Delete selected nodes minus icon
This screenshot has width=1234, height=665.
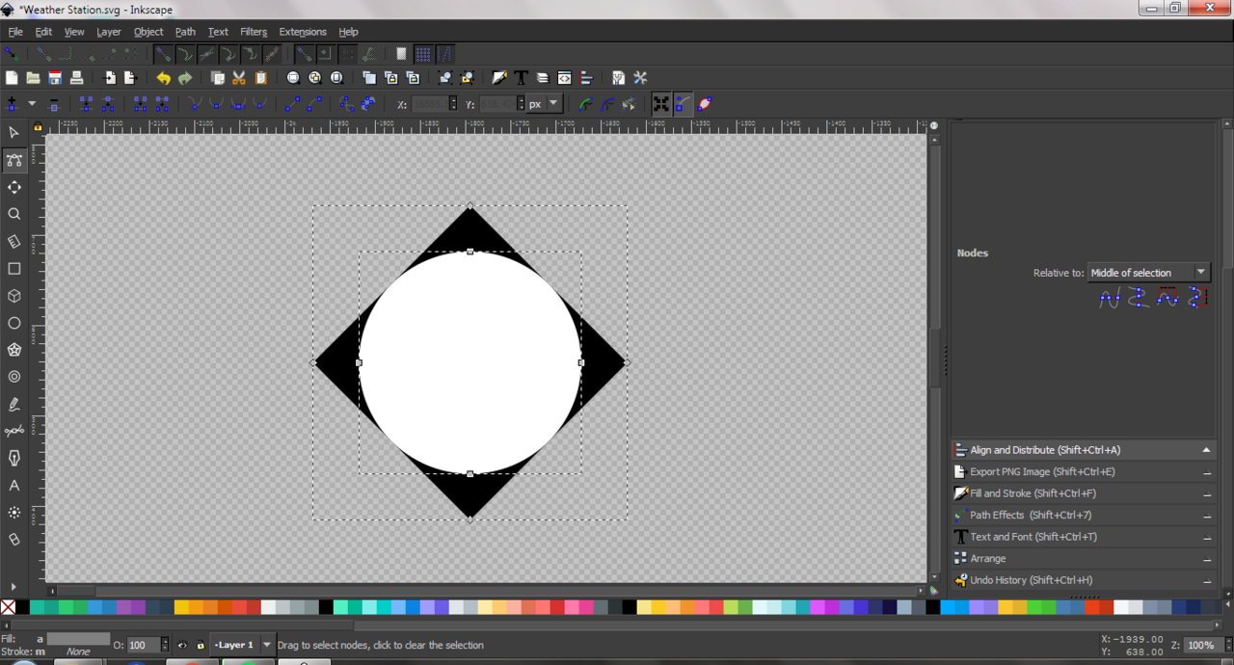pyautogui.click(x=54, y=104)
